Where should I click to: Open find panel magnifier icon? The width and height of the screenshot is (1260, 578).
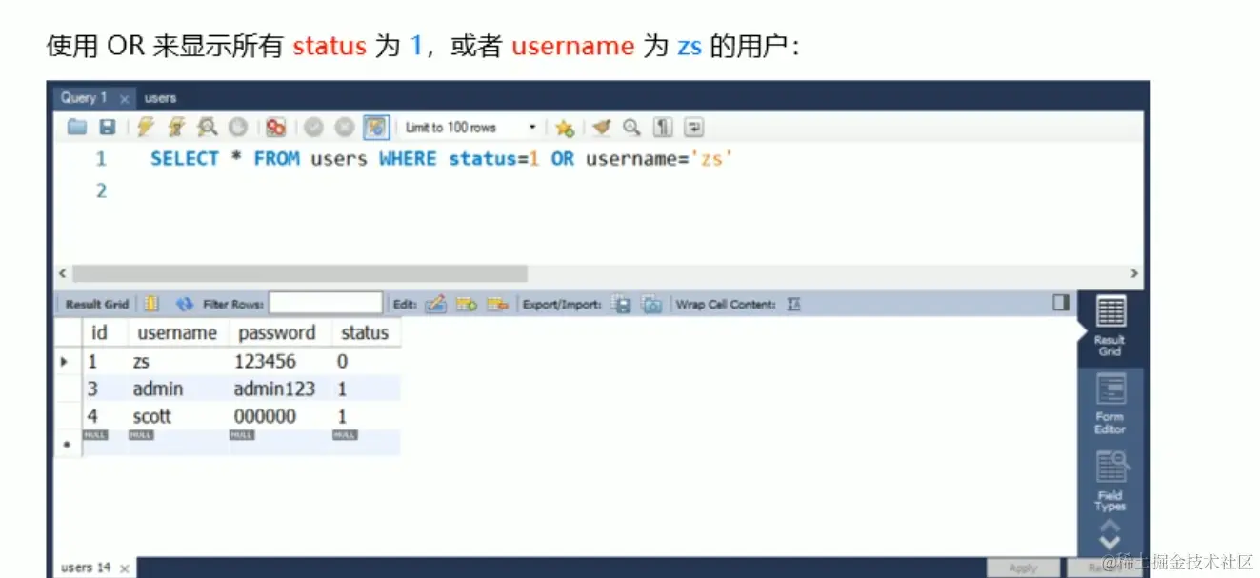tap(631, 127)
